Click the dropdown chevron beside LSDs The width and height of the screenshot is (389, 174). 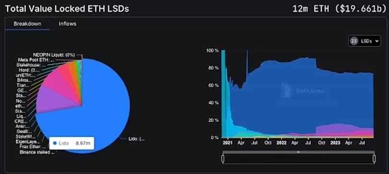pos(377,41)
